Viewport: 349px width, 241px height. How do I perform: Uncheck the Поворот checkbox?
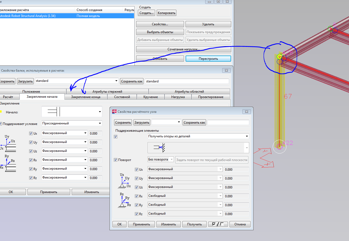(116, 160)
